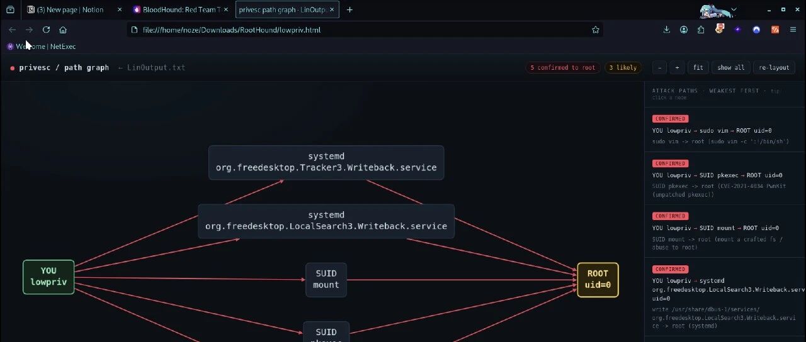Click the re-layout button
This screenshot has width=806, height=342.
(x=774, y=67)
